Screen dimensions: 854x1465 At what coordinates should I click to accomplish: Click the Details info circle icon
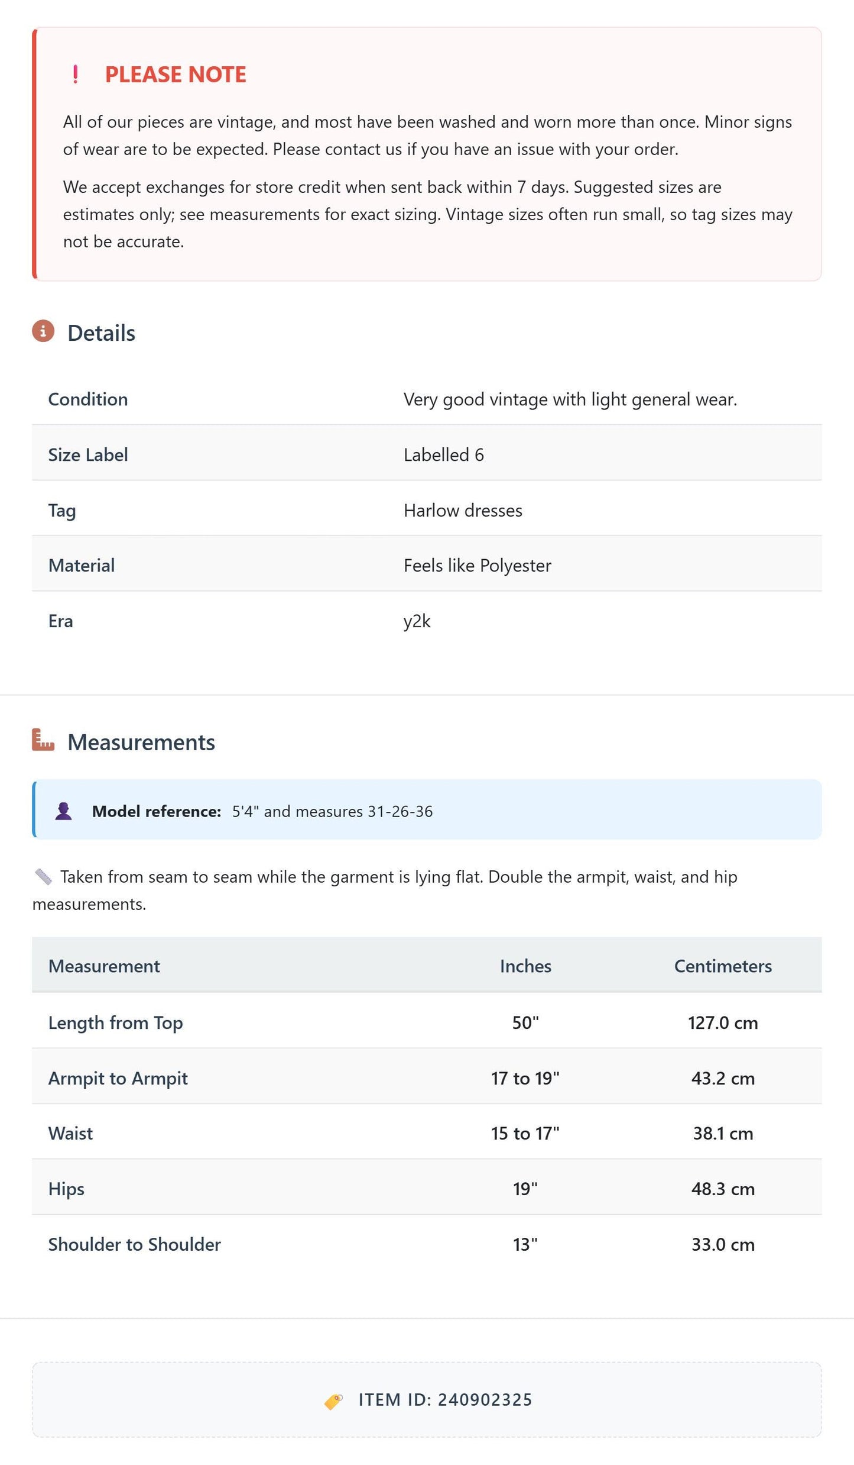pyautogui.click(x=43, y=331)
